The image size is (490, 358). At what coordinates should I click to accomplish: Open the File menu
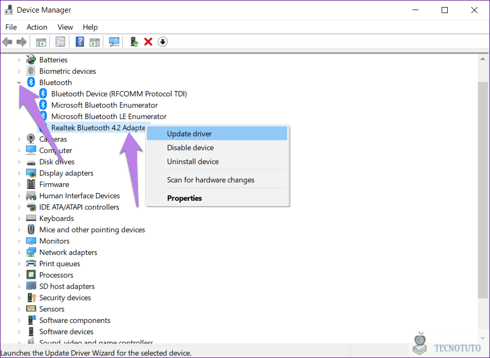(x=11, y=27)
